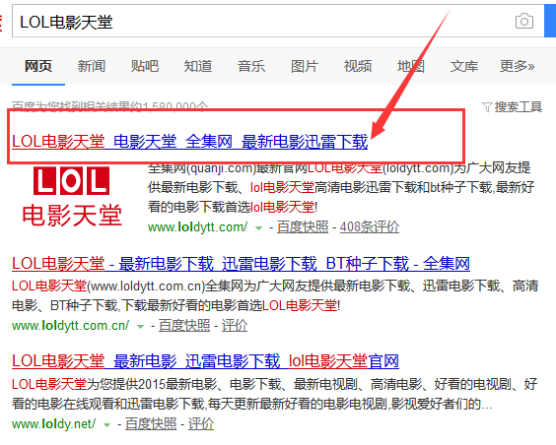
Task: Click 评价 for www.loldy.net/ result
Action: pos(201,423)
